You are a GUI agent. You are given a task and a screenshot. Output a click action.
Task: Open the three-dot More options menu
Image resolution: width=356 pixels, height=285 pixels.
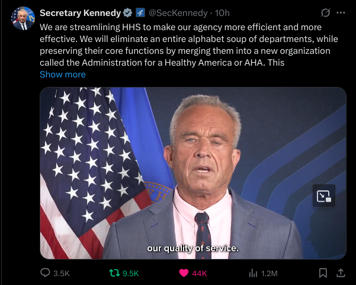point(341,12)
